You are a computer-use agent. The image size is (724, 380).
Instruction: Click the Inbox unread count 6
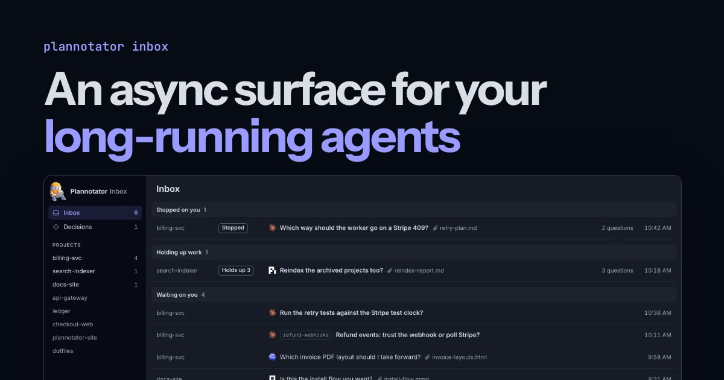pos(136,212)
